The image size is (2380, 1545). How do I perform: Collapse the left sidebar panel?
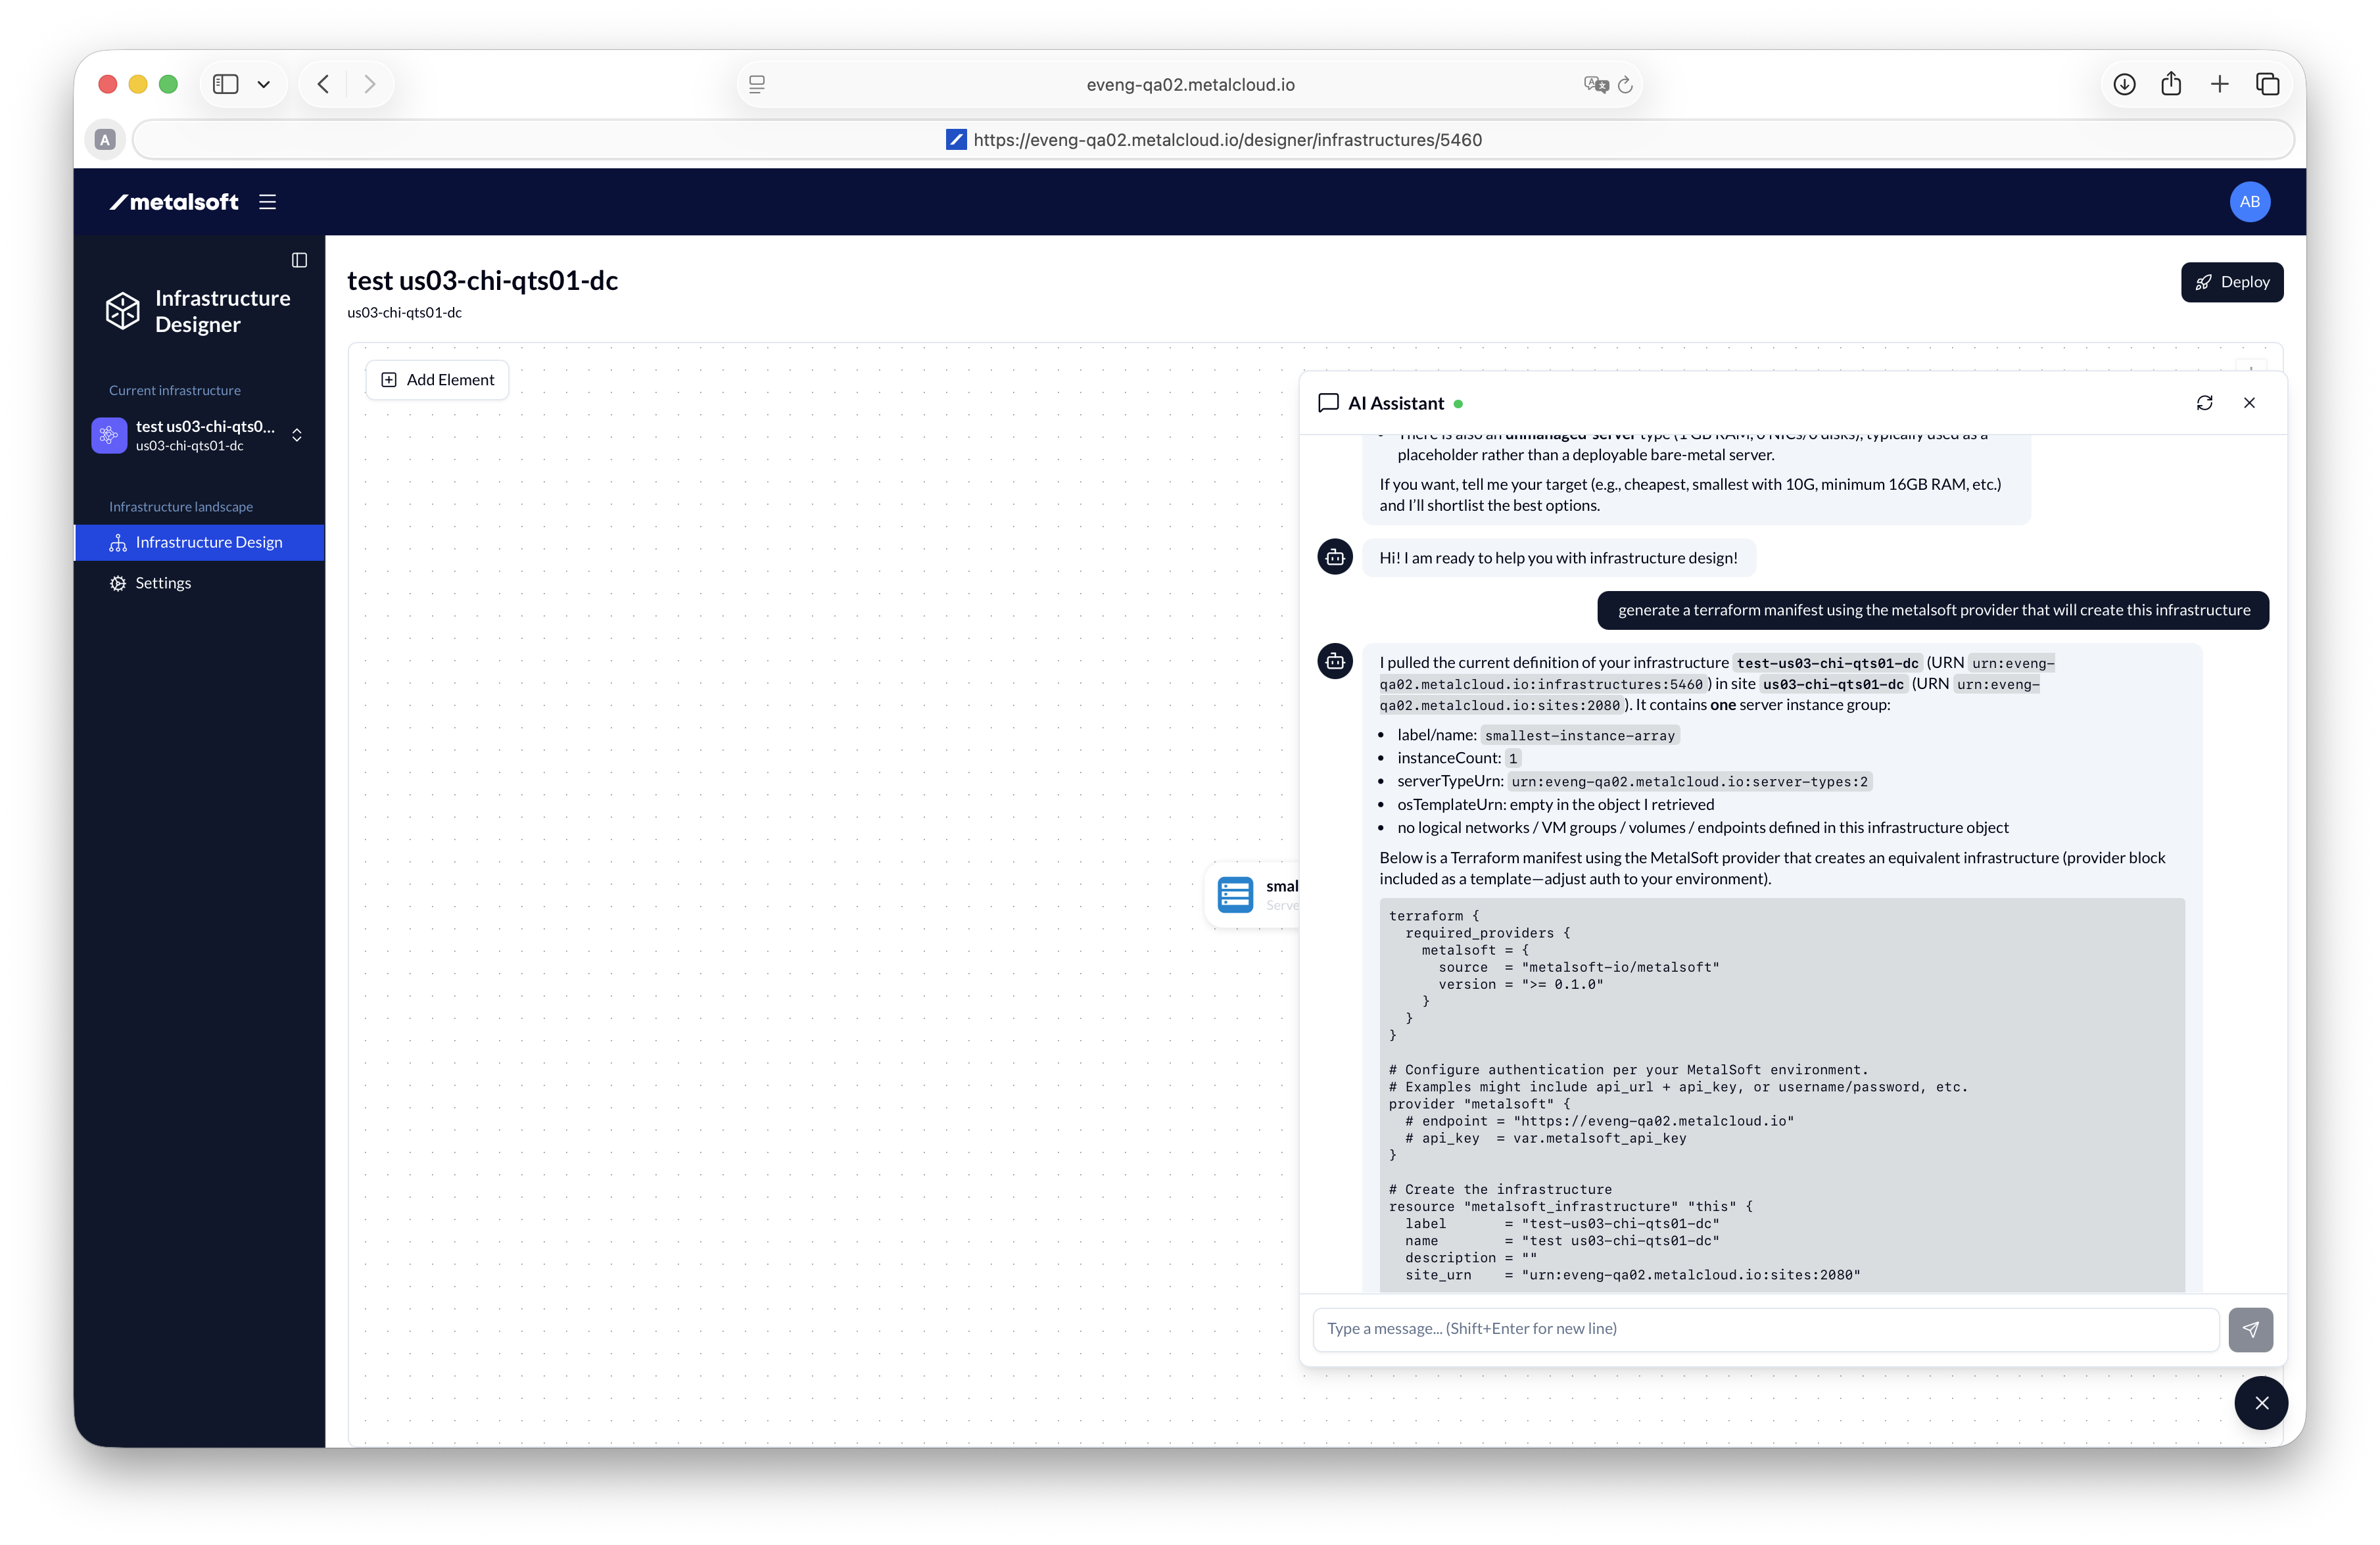pos(299,260)
